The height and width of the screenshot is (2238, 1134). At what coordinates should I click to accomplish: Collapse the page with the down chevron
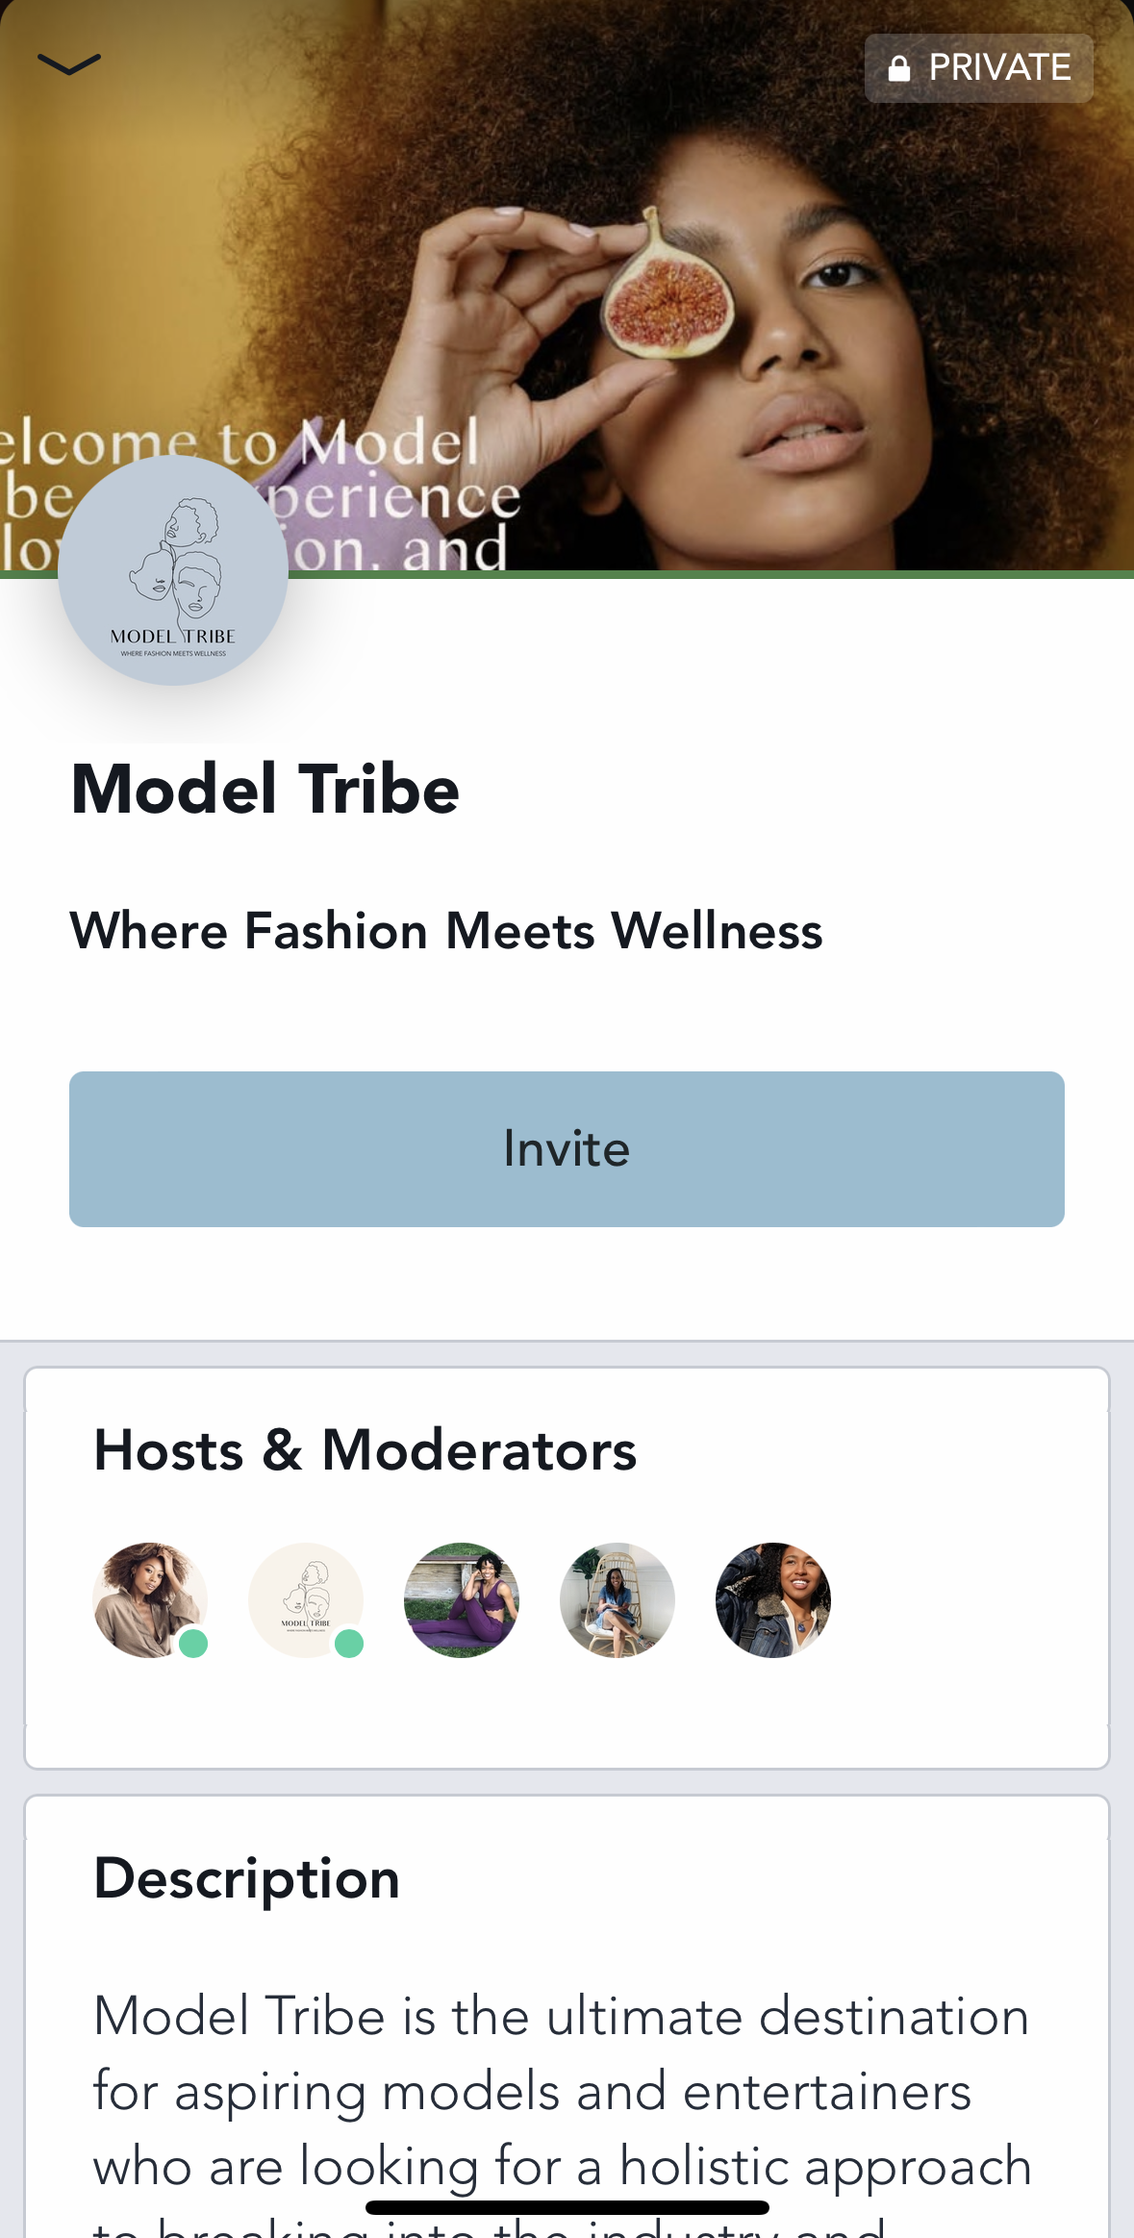click(x=69, y=64)
